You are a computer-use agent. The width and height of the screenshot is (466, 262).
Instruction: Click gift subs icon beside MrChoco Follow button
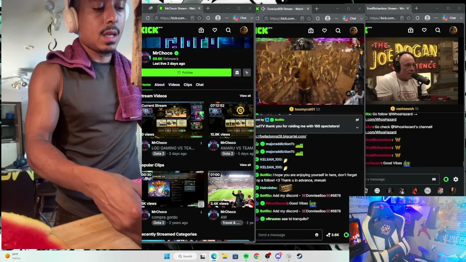tap(237, 72)
